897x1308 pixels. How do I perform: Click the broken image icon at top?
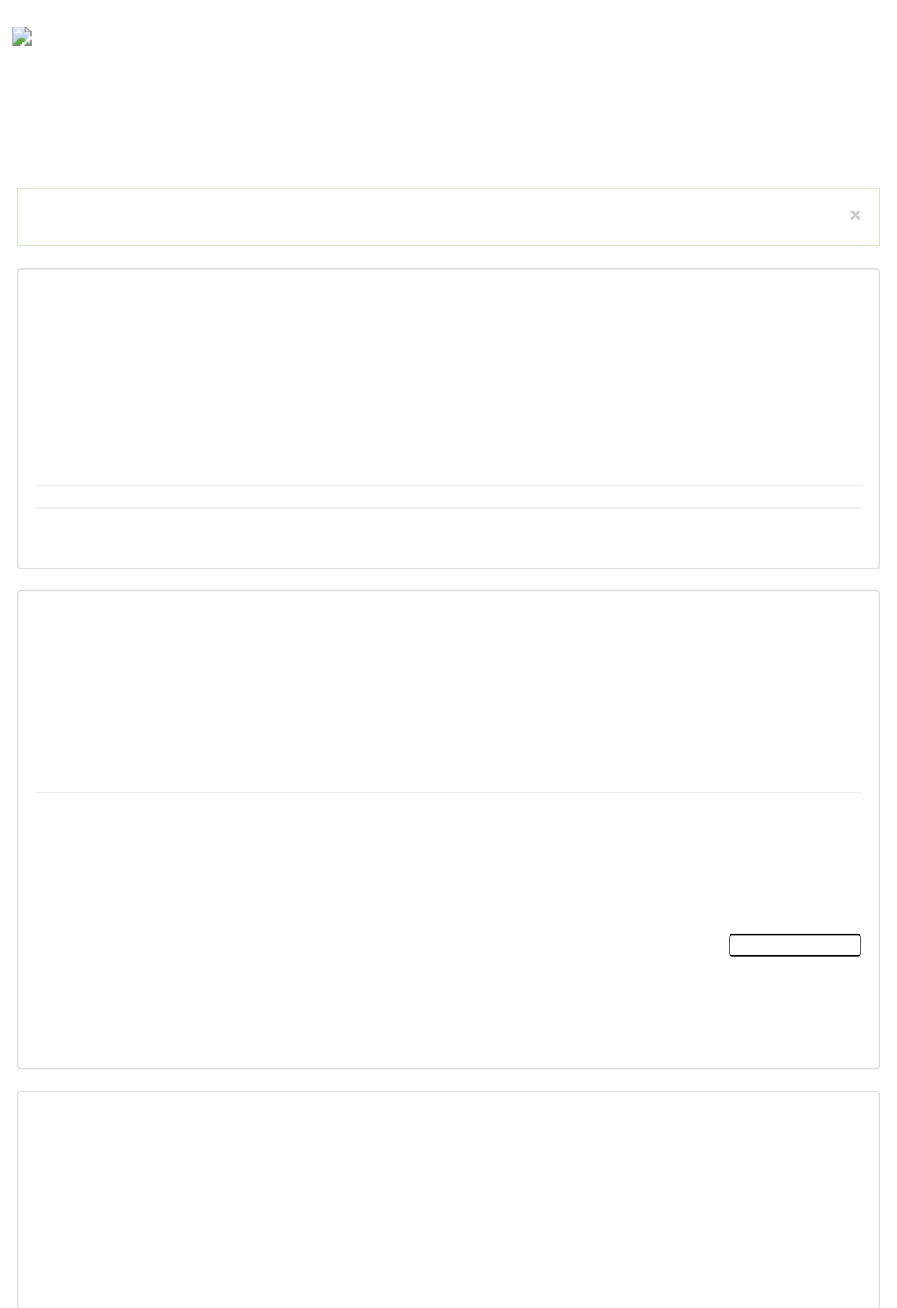(22, 37)
